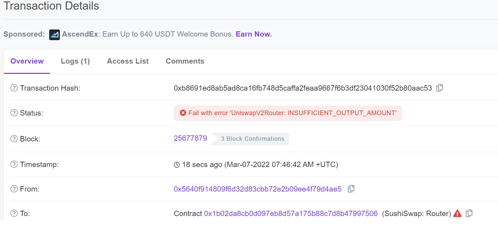The width and height of the screenshot is (498, 226).
Task: Follow the Earn Now sponsored link
Action: (254, 34)
